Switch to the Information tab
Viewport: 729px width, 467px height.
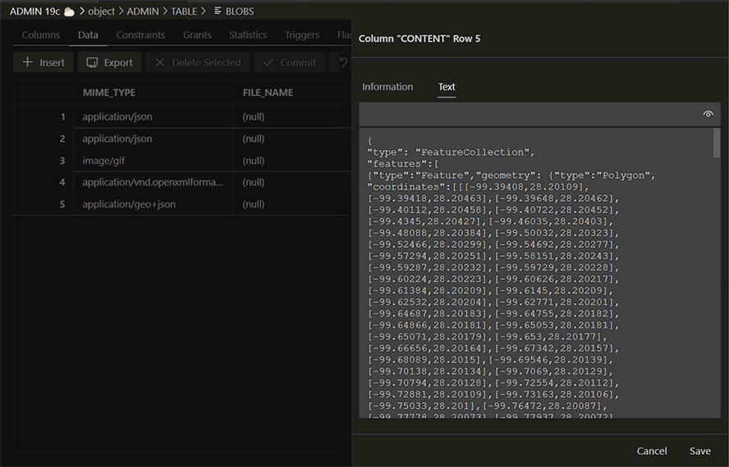[387, 87]
